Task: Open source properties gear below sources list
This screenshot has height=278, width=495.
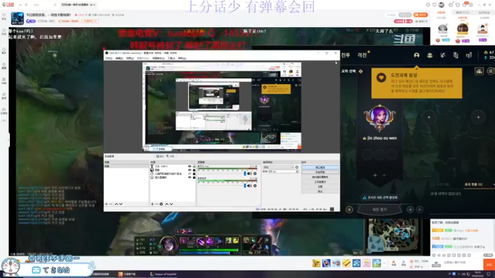Action: click(x=161, y=204)
